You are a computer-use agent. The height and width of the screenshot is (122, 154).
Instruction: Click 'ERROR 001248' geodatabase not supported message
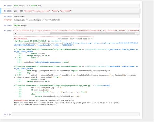point(66,103)
